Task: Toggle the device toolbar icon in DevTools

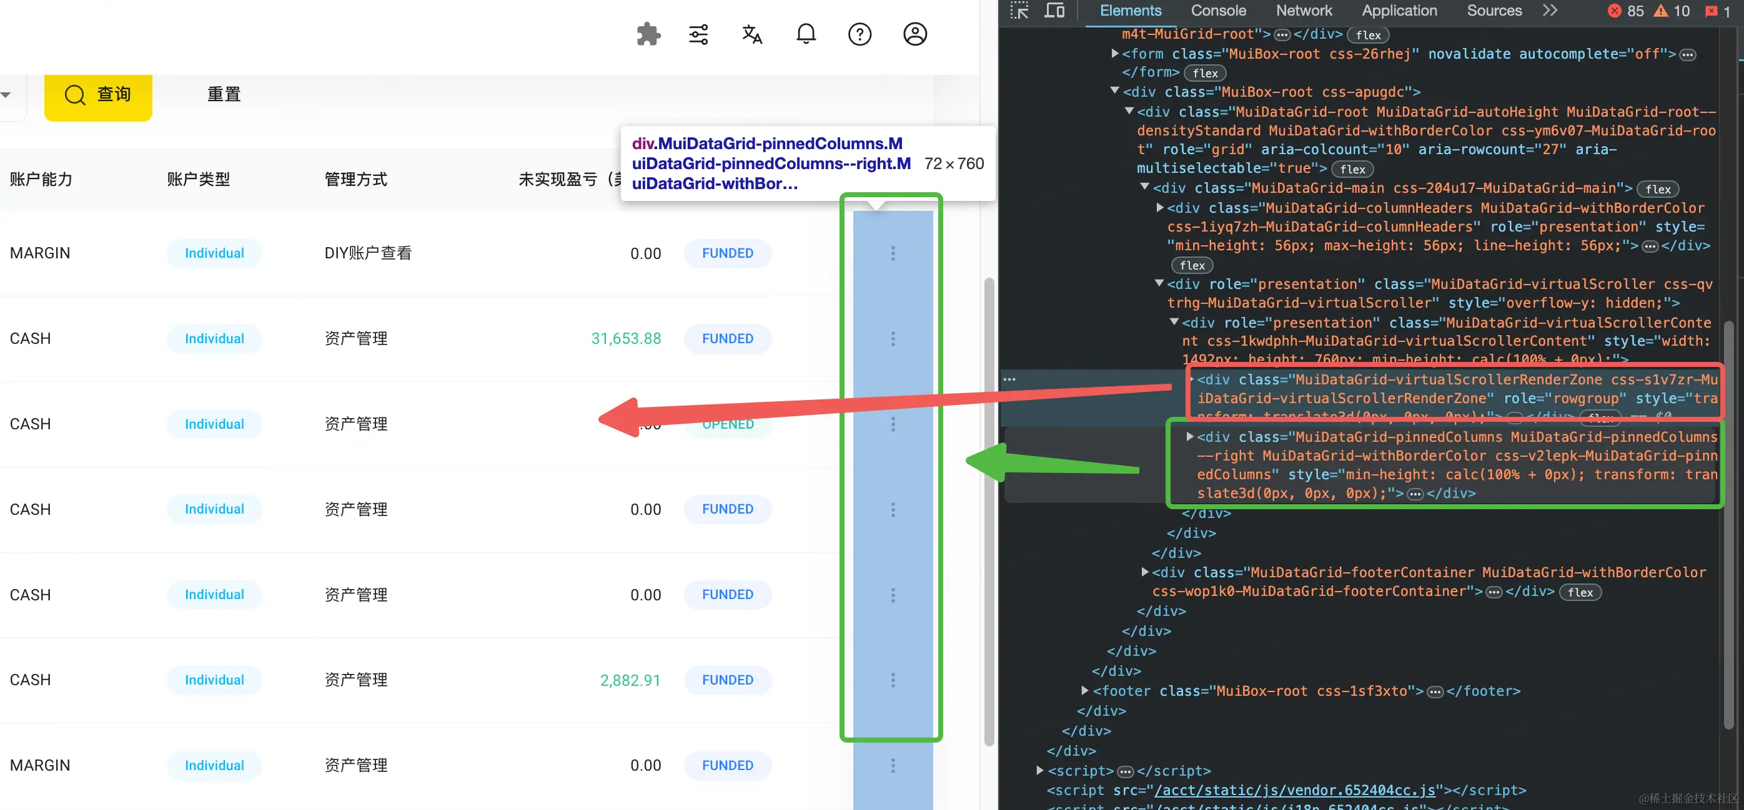Action: [x=1054, y=11]
